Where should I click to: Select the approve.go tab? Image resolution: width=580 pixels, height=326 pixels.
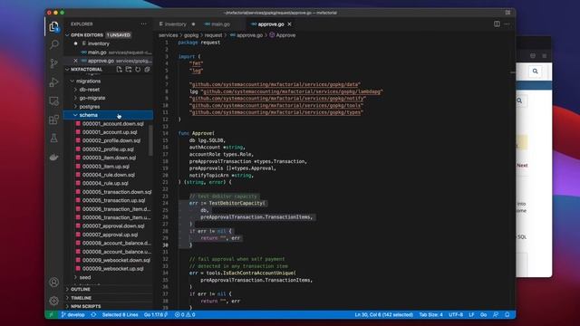pos(271,24)
